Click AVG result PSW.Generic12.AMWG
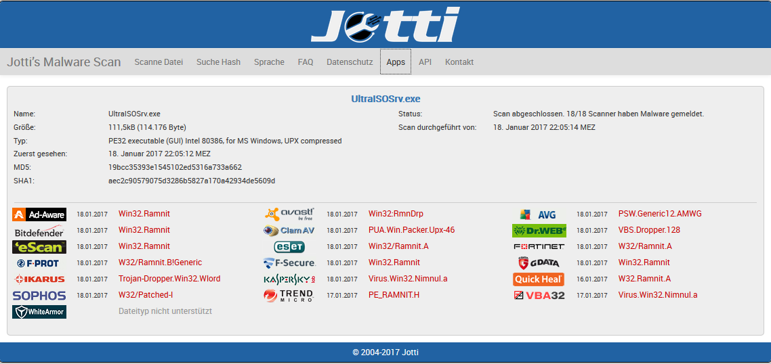The width and height of the screenshot is (771, 364). (660, 214)
